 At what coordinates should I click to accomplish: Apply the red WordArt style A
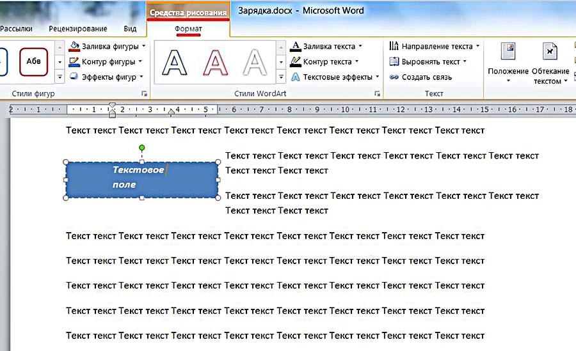(215, 63)
